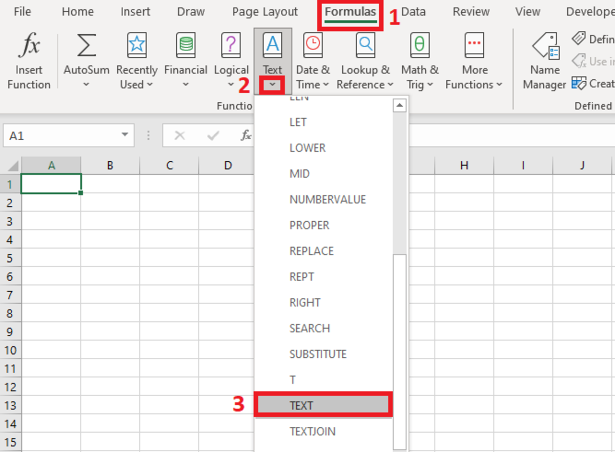
Task: Select the Logical functions category
Action: pos(231,61)
